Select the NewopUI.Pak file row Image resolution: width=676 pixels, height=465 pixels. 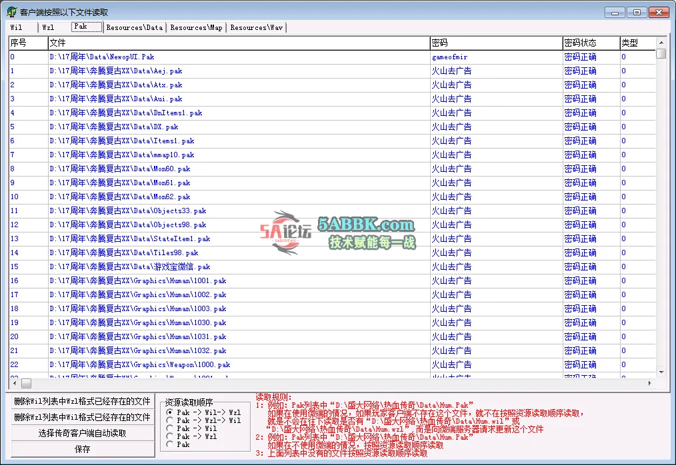102,57
